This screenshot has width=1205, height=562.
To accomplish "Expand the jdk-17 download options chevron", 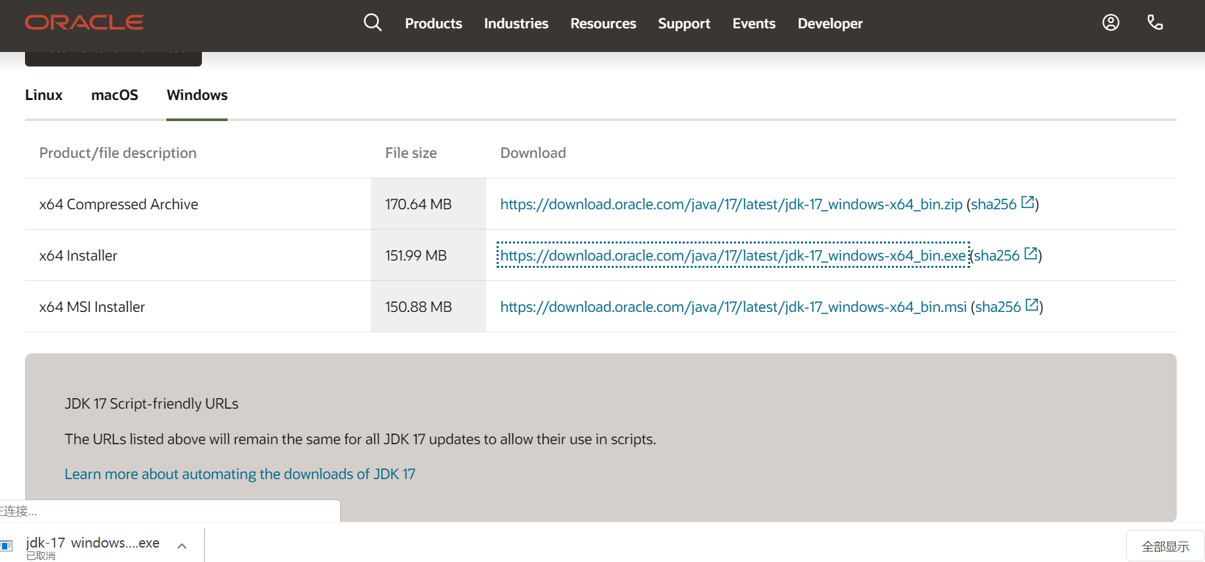I will coord(182,546).
